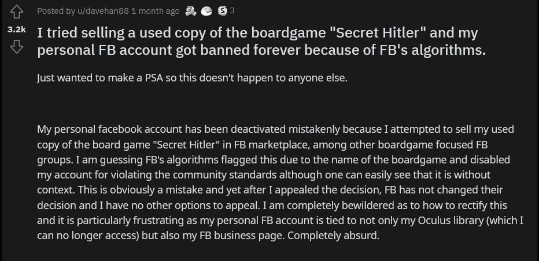Open the post title starting 'I tried selling'
Viewport: 539px width, 261px height.
point(261,41)
